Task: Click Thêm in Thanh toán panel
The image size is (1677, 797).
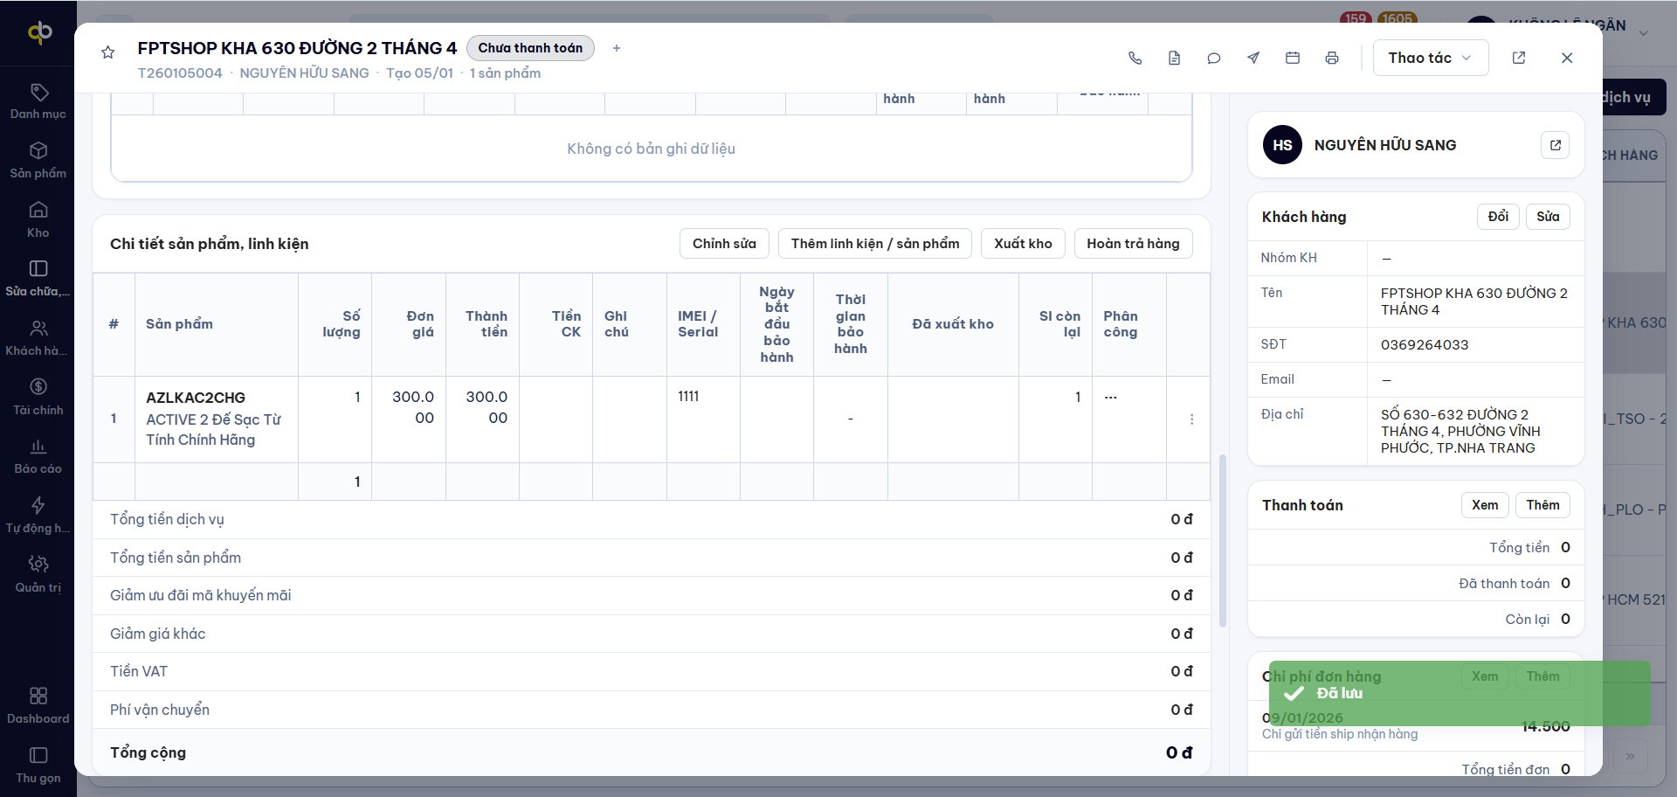Action: click(1542, 505)
